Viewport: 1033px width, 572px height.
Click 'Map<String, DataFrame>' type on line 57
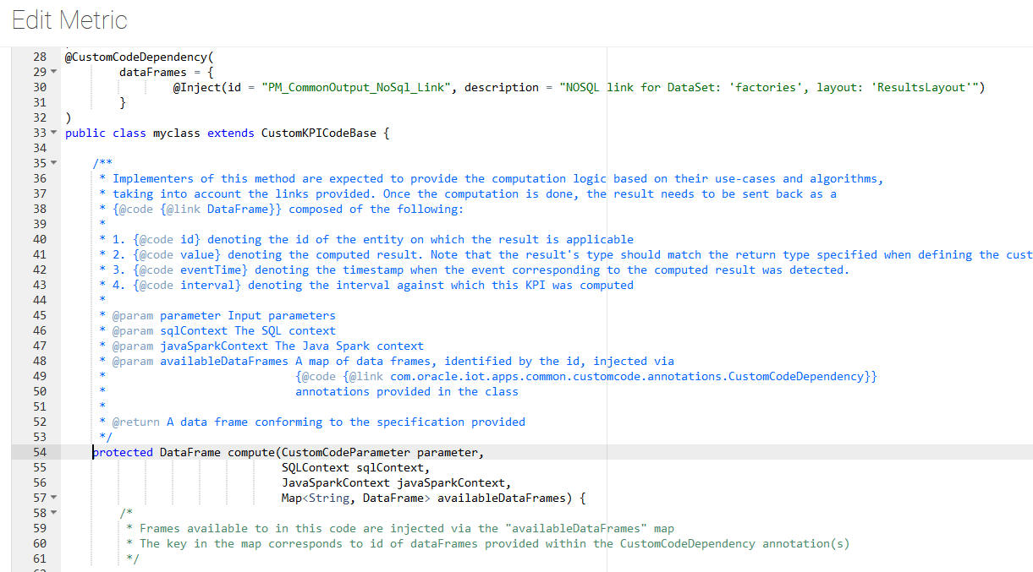coord(356,498)
